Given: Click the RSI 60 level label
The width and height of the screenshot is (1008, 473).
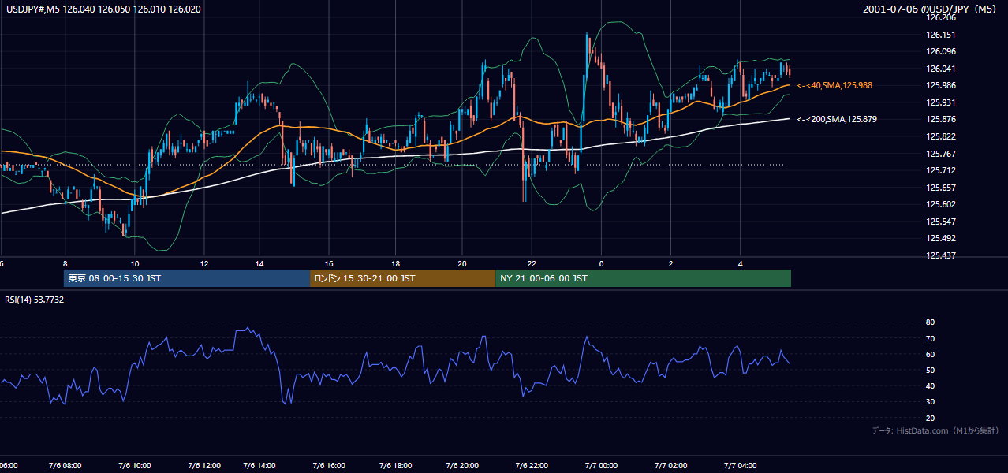Looking at the screenshot, I should 930,354.
